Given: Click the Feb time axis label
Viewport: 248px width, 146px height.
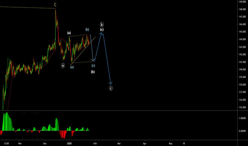Looking at the screenshot, I should [95, 143].
